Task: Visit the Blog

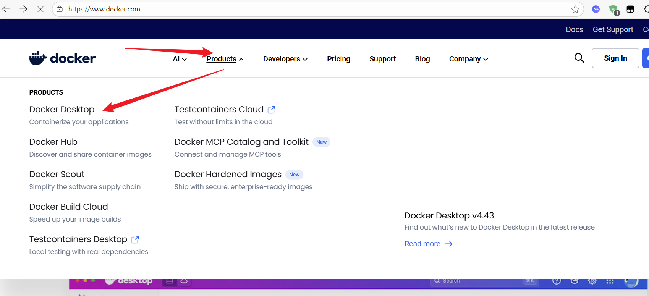Action: (x=422, y=59)
